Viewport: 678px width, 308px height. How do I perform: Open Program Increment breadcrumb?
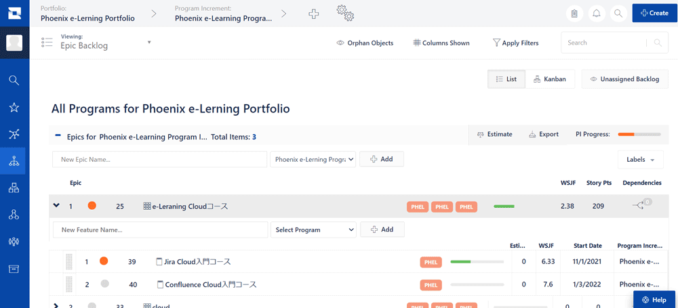(224, 18)
